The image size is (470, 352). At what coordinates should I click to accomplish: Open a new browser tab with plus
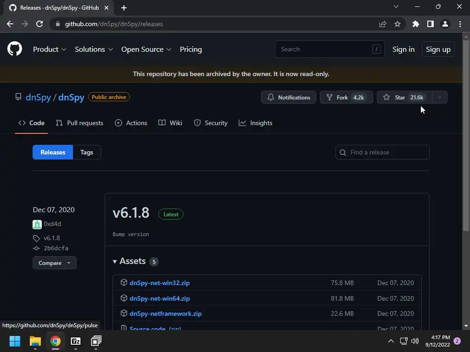124,8
